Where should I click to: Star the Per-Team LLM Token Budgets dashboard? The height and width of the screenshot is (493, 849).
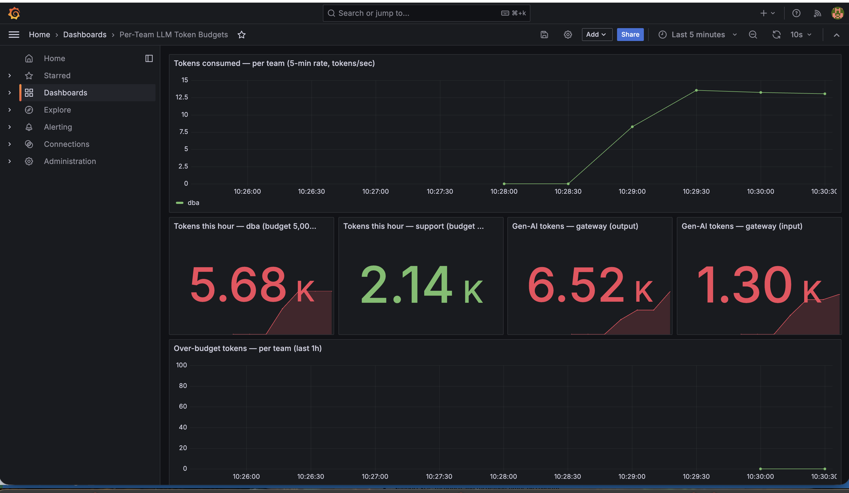tap(242, 34)
